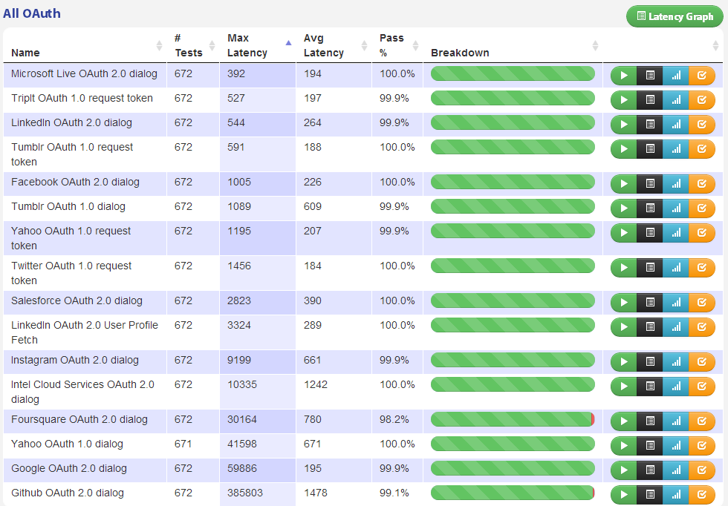Click max latency value 9199
Screen dimensions: 728x506
point(239,361)
